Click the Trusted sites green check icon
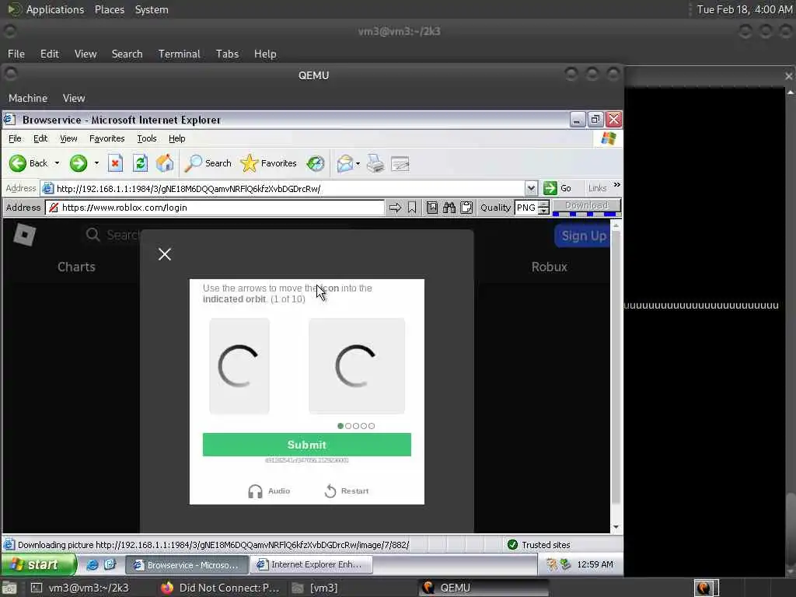 (512, 544)
